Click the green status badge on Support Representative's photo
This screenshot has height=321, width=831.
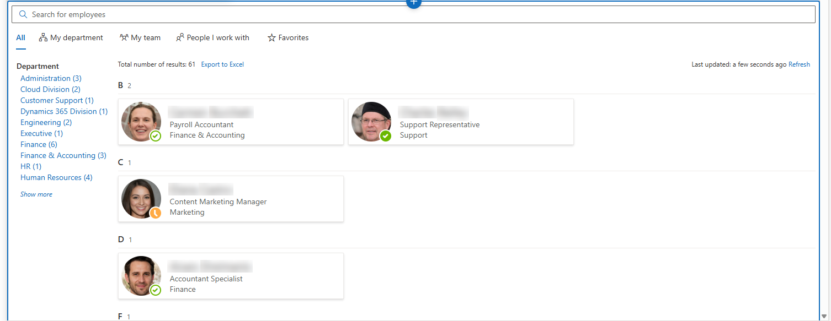pos(386,135)
